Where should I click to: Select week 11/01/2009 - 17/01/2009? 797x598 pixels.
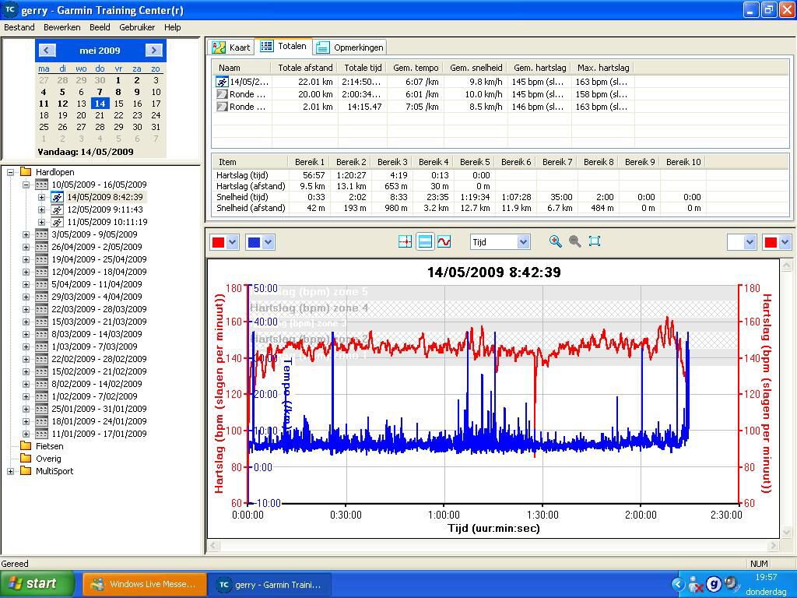[x=99, y=434]
